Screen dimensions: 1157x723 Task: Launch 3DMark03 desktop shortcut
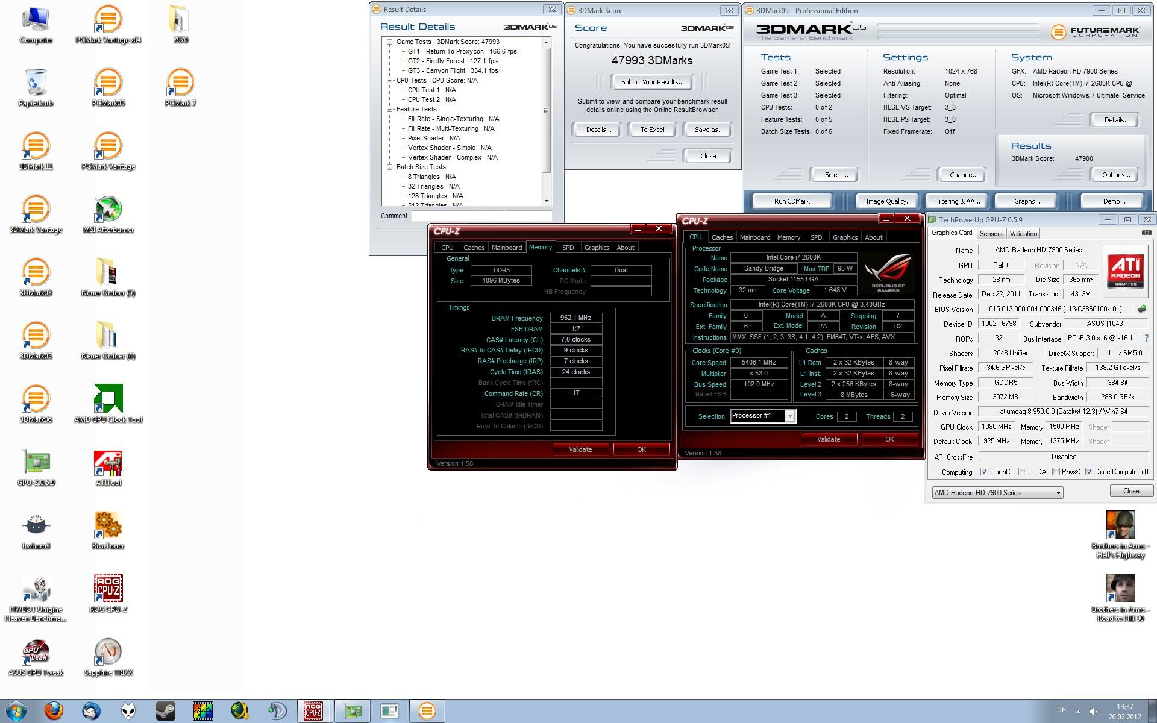[x=36, y=278]
